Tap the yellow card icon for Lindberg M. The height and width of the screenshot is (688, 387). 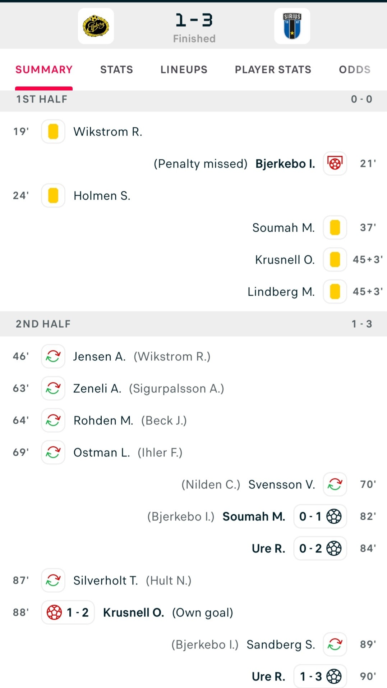point(335,292)
